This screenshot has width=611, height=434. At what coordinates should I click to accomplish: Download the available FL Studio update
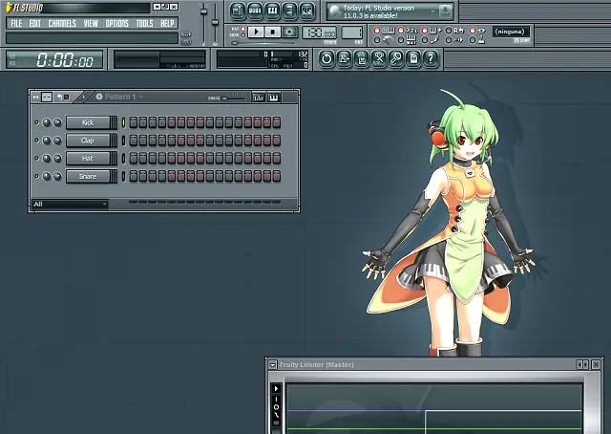pos(445,11)
